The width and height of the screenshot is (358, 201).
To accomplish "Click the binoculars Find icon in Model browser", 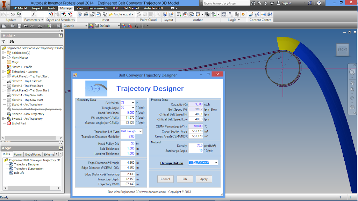I will pyautogui.click(x=12, y=42).
